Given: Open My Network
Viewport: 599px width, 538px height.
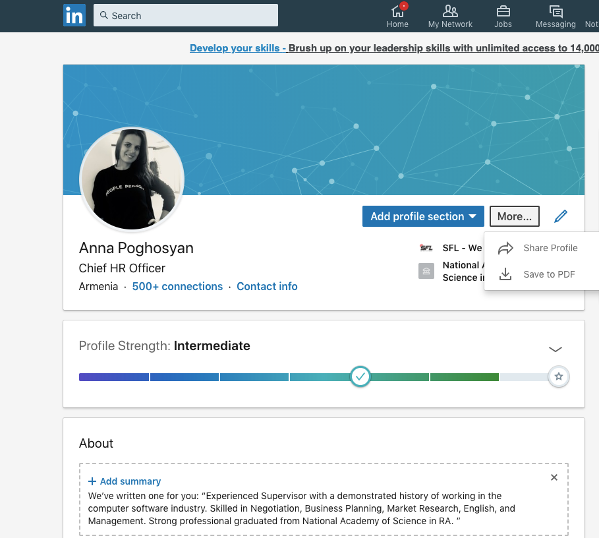Looking at the screenshot, I should tap(450, 16).
